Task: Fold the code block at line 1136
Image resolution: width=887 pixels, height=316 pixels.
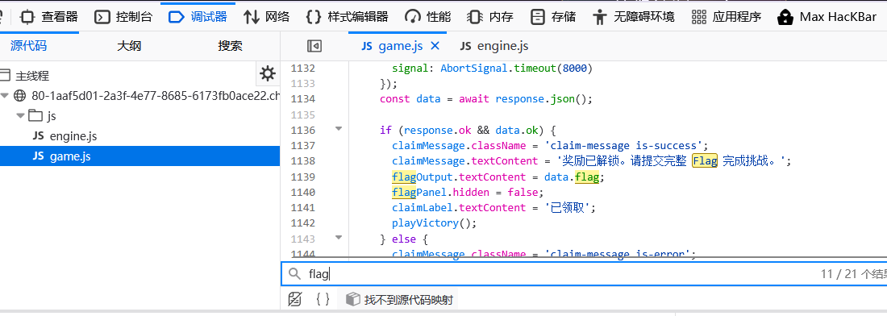Action: (x=339, y=130)
